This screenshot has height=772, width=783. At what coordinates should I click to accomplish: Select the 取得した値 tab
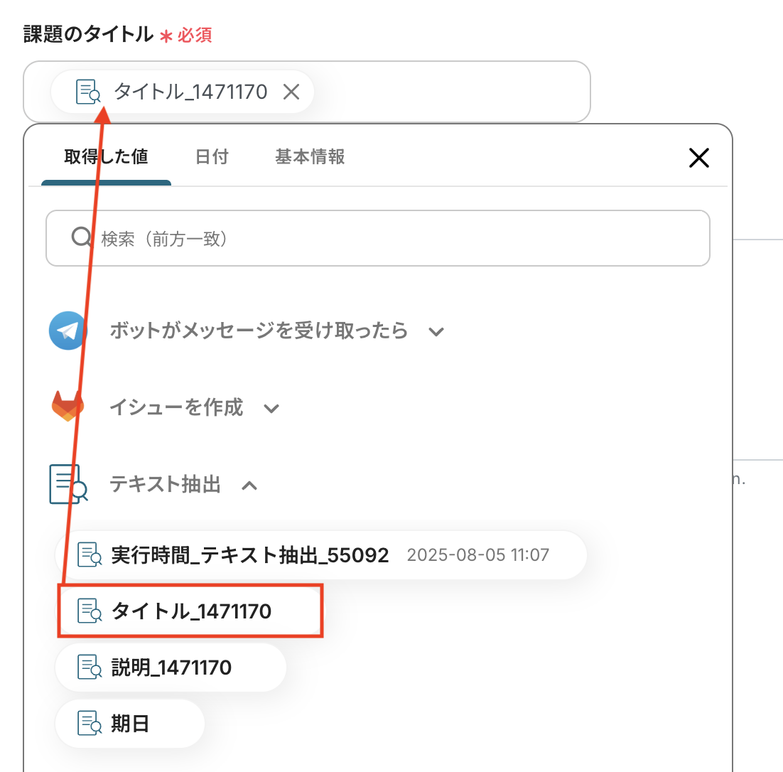pyautogui.click(x=106, y=156)
